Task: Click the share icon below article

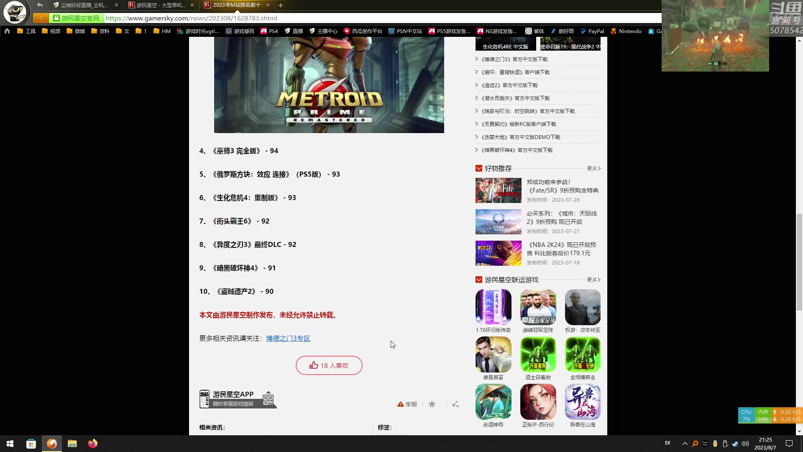Action: coord(455,404)
